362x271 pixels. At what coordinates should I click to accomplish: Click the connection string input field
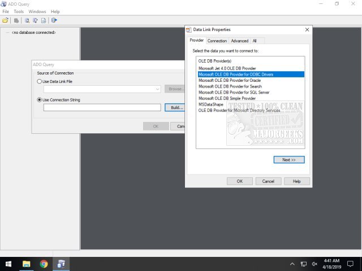click(x=102, y=107)
